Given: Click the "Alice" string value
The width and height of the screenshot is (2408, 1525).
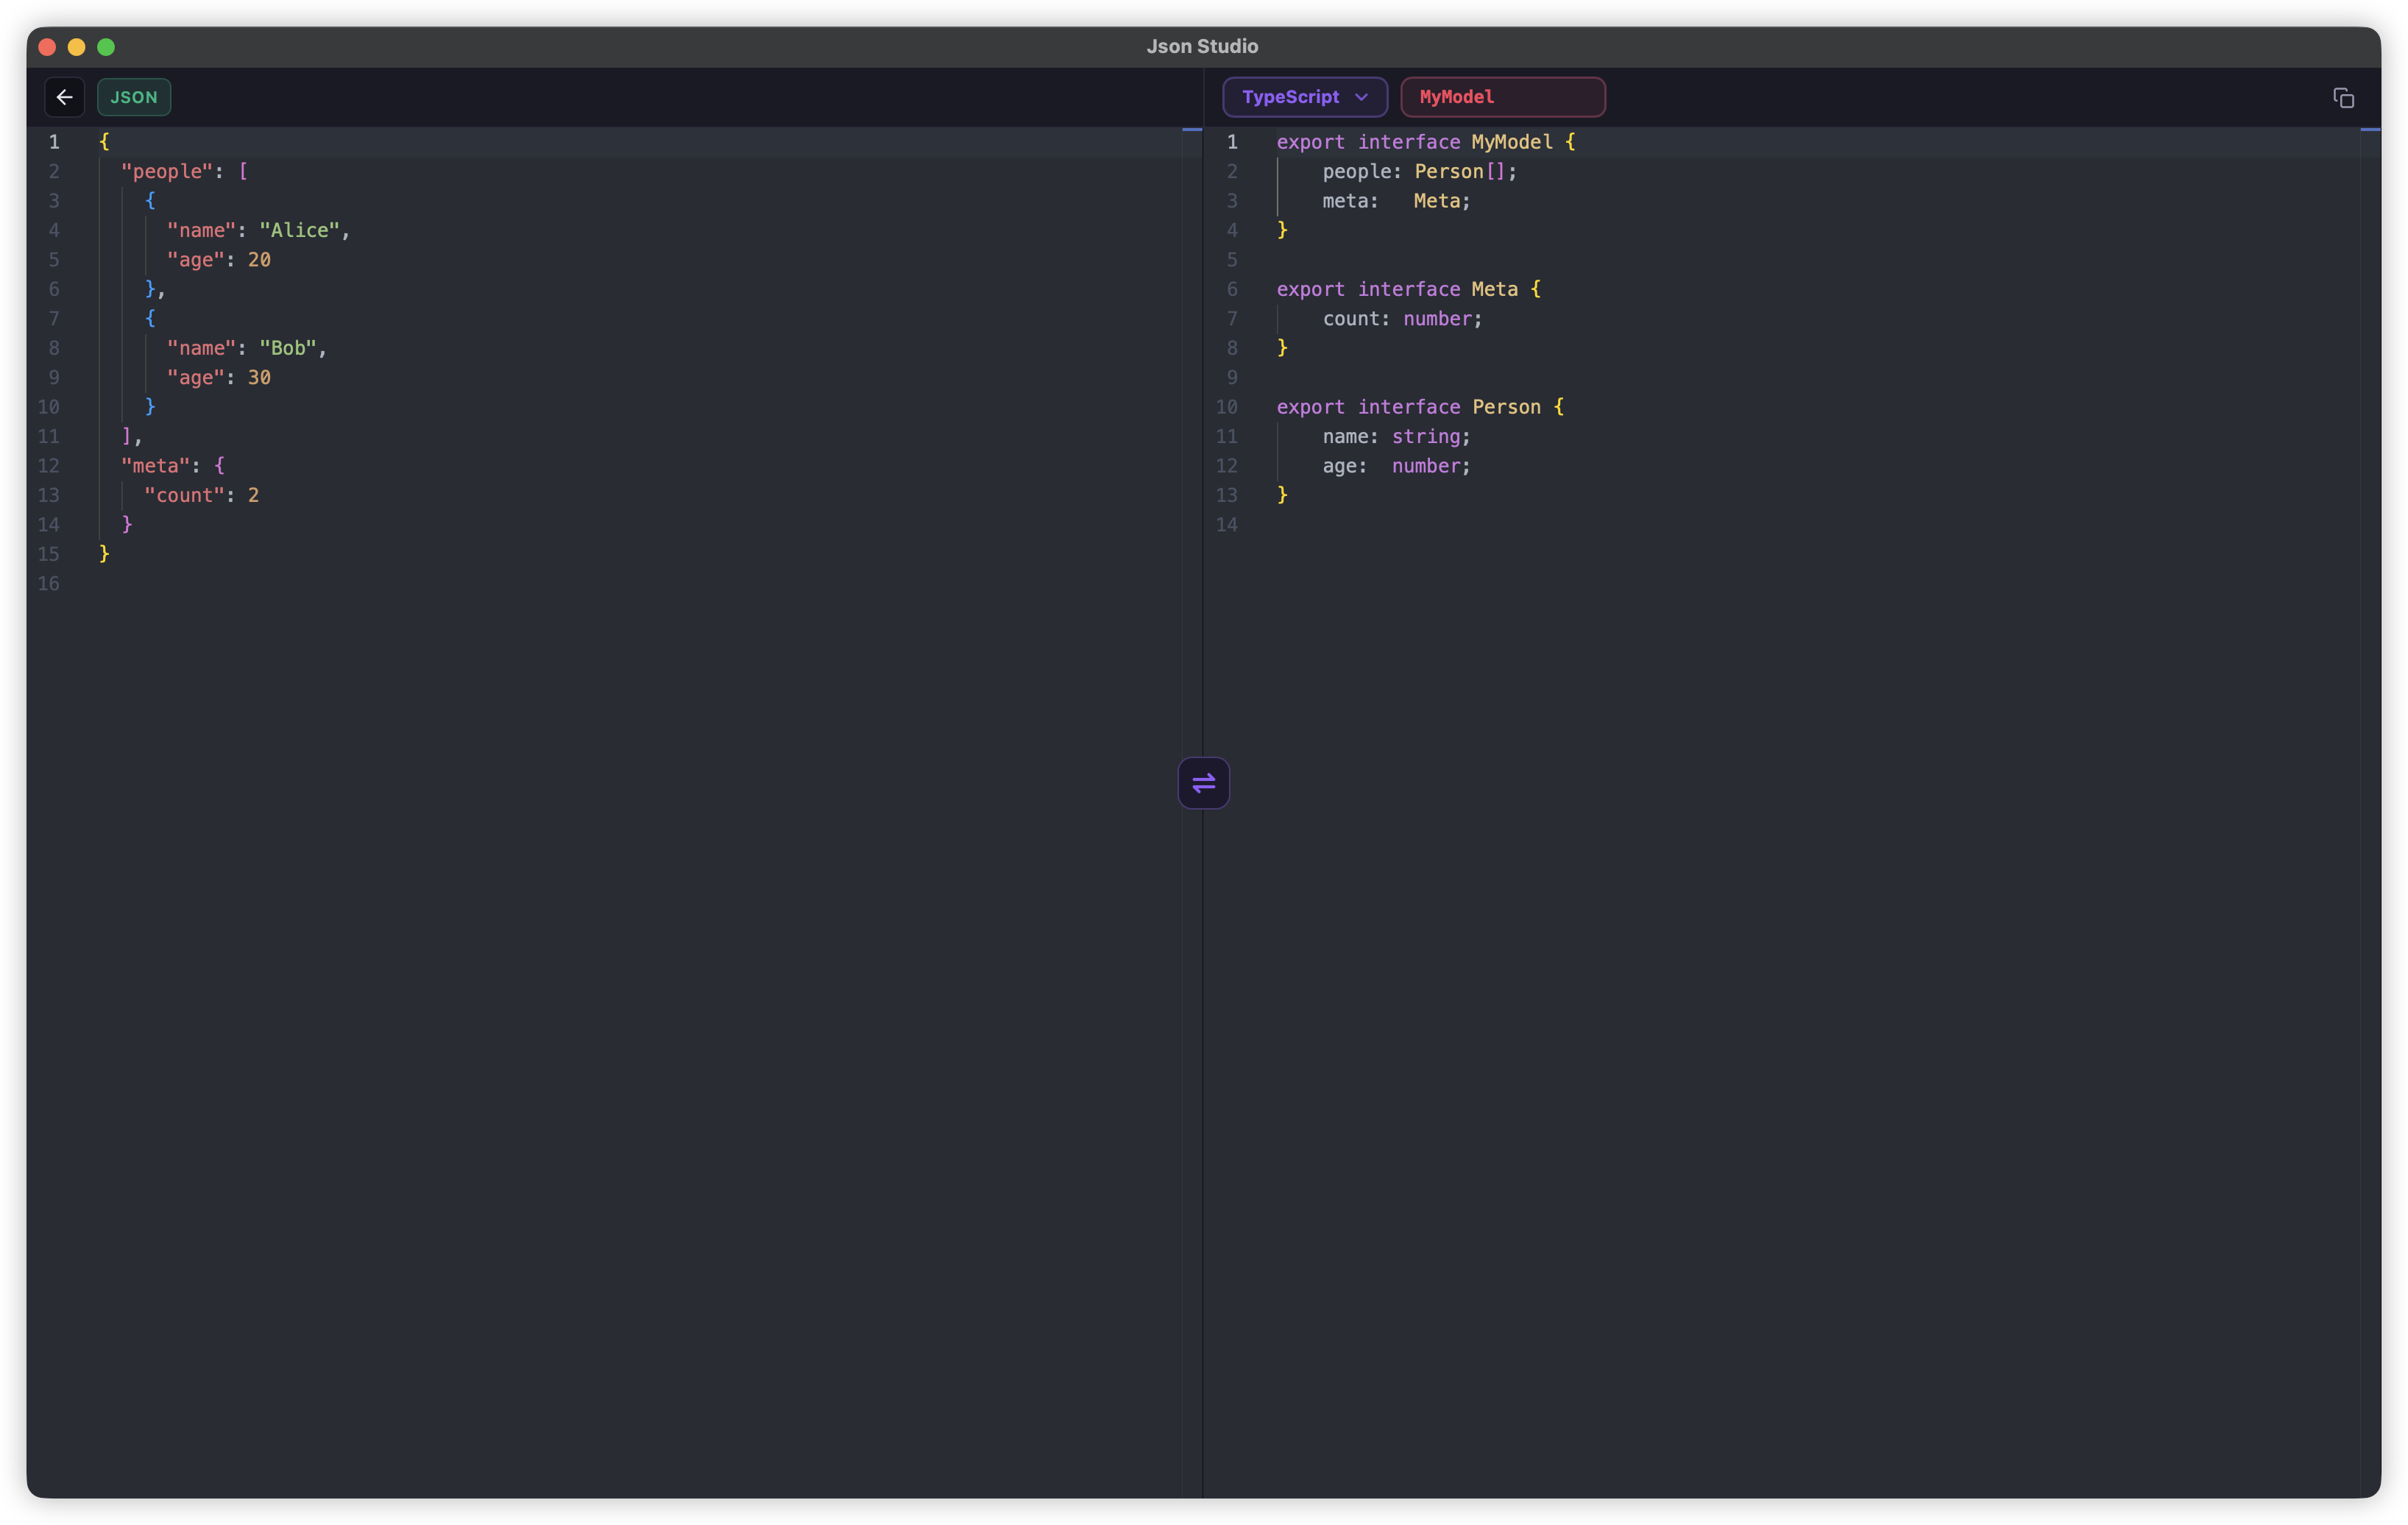Looking at the screenshot, I should [x=299, y=231].
